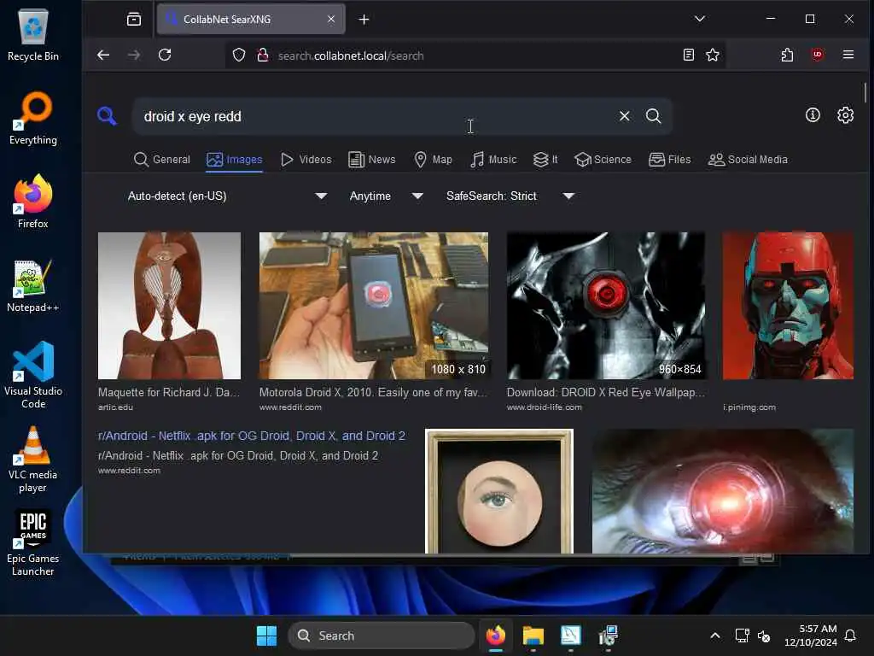Image resolution: width=874 pixels, height=656 pixels.
Task: Select Visual Studio Code desktop shortcut
Action: 33,375
